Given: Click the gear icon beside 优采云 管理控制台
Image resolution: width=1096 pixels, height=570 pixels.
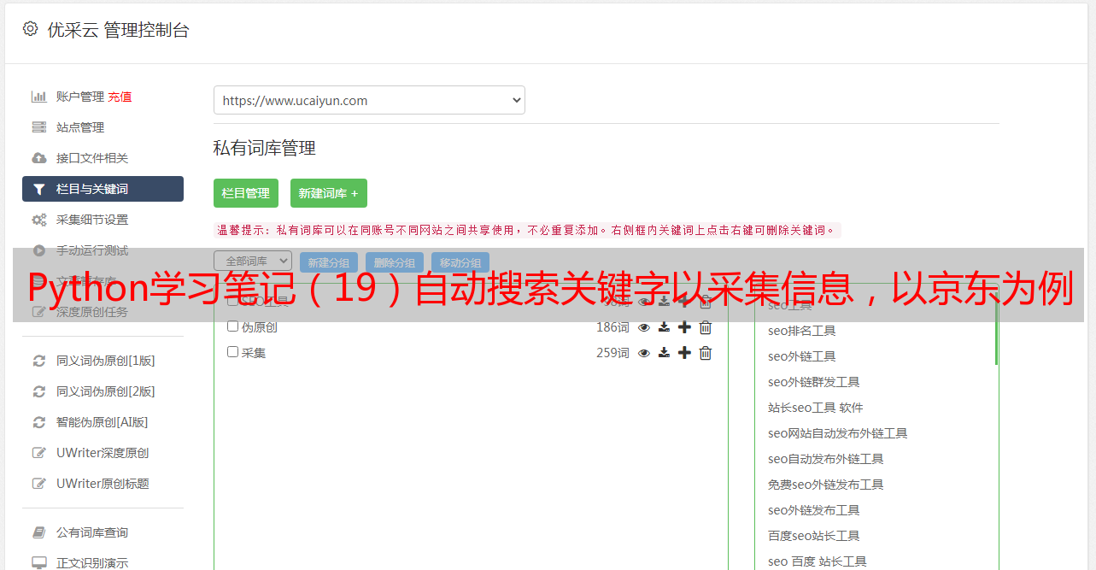Looking at the screenshot, I should (31, 29).
